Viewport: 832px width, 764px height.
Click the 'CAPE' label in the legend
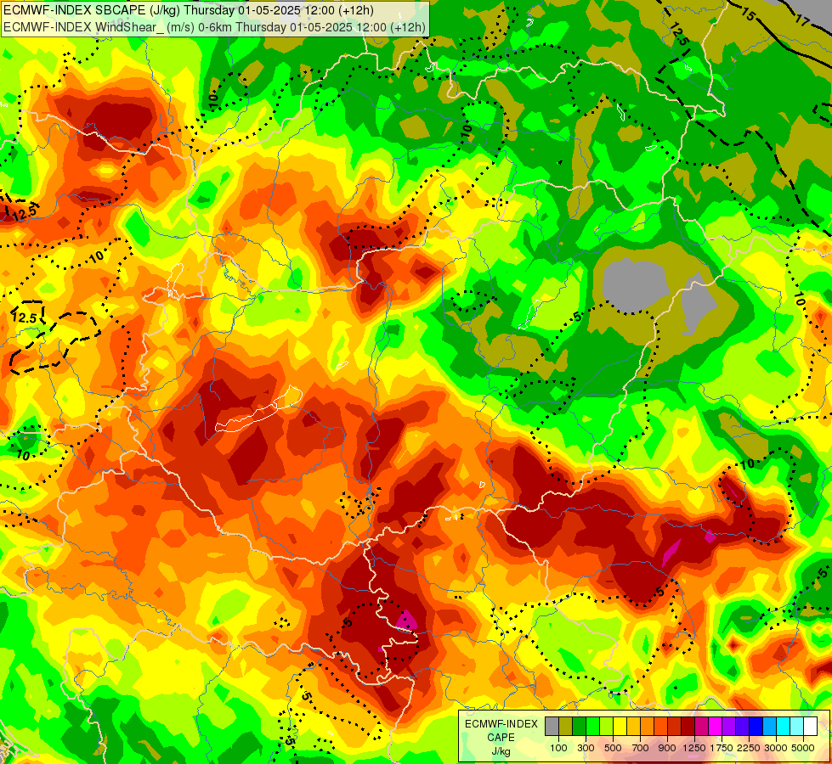pyautogui.click(x=501, y=738)
